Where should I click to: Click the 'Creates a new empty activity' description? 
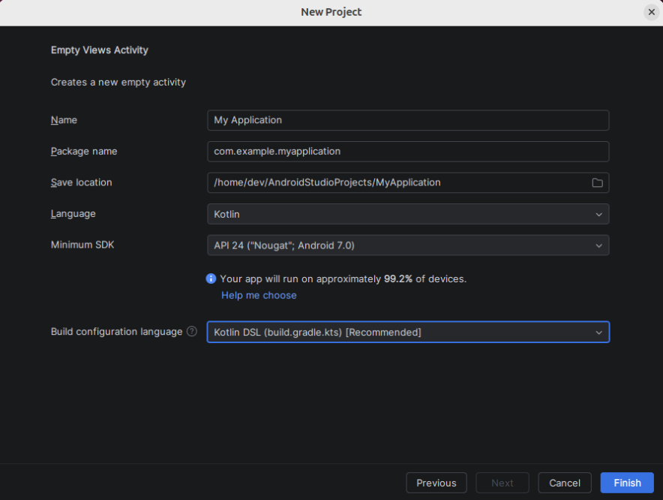pos(118,82)
